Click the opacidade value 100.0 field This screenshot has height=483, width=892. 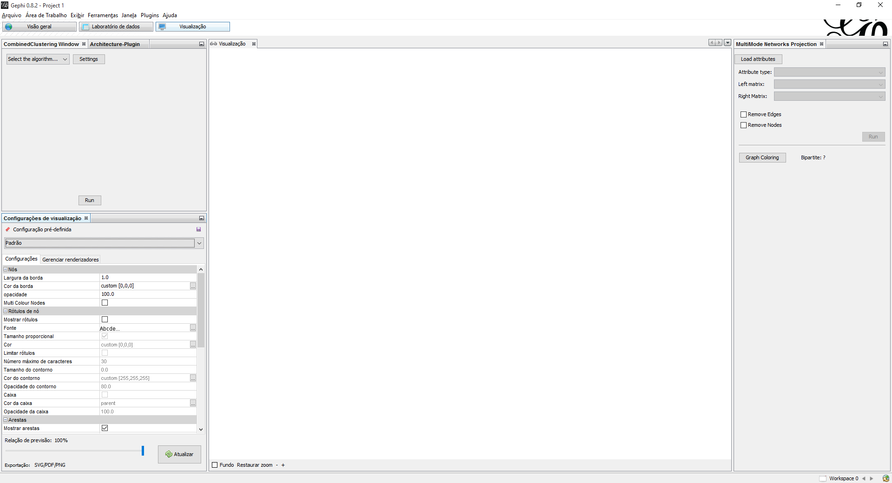[x=148, y=294]
